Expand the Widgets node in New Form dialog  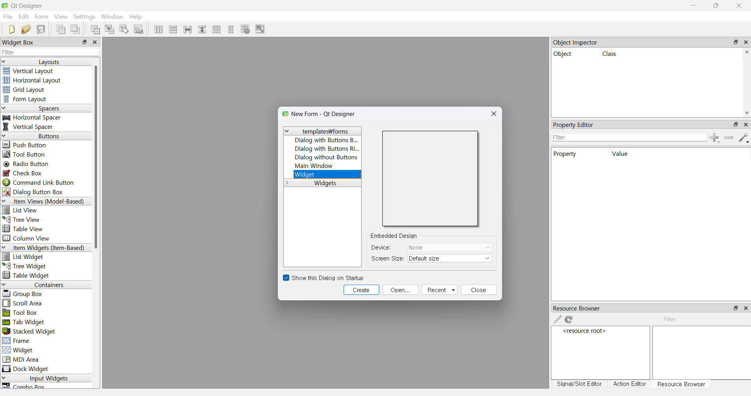pos(287,183)
